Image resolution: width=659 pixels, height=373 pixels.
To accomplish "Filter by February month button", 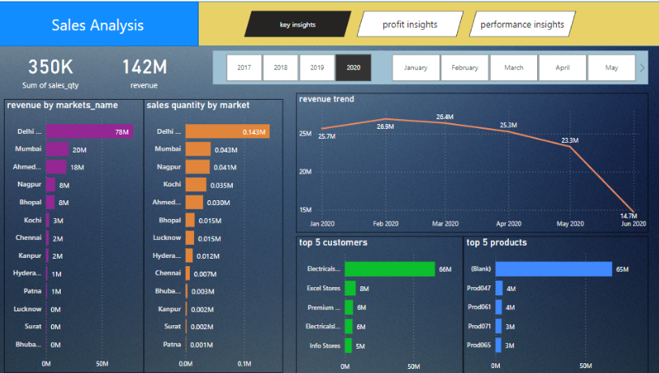I will pyautogui.click(x=464, y=68).
